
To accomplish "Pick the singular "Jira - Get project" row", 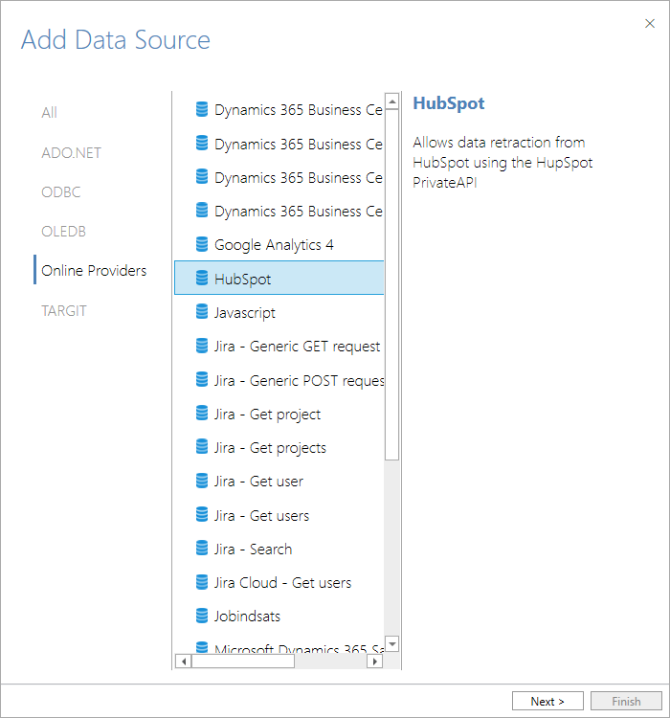I will [279, 414].
